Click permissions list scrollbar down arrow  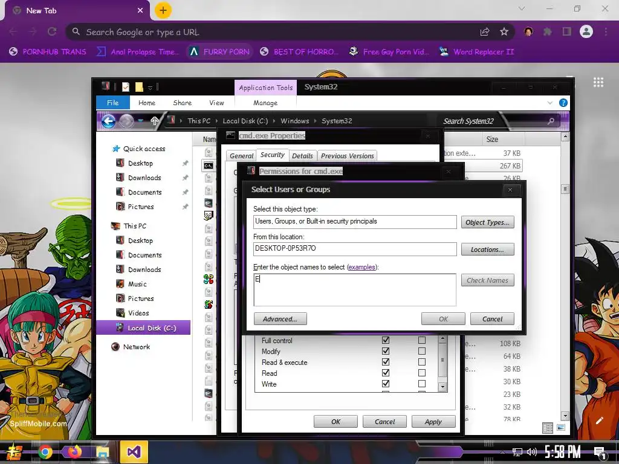442,387
